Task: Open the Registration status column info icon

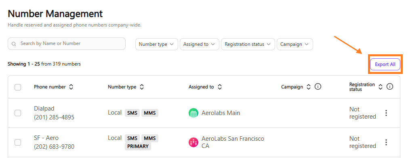Action: click(389, 87)
